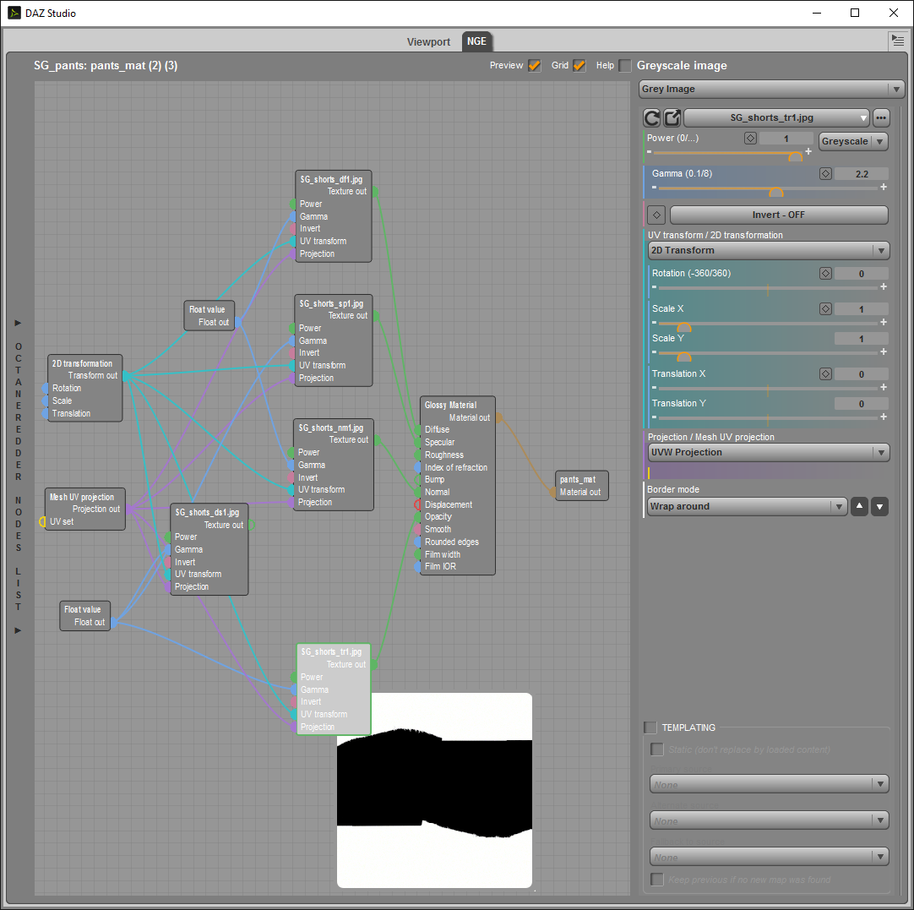
Task: Toggle Keep previous if no new map checkbox
Action: click(x=657, y=879)
